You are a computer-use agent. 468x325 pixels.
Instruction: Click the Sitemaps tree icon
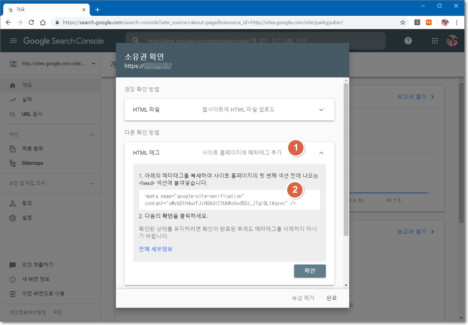(13, 163)
